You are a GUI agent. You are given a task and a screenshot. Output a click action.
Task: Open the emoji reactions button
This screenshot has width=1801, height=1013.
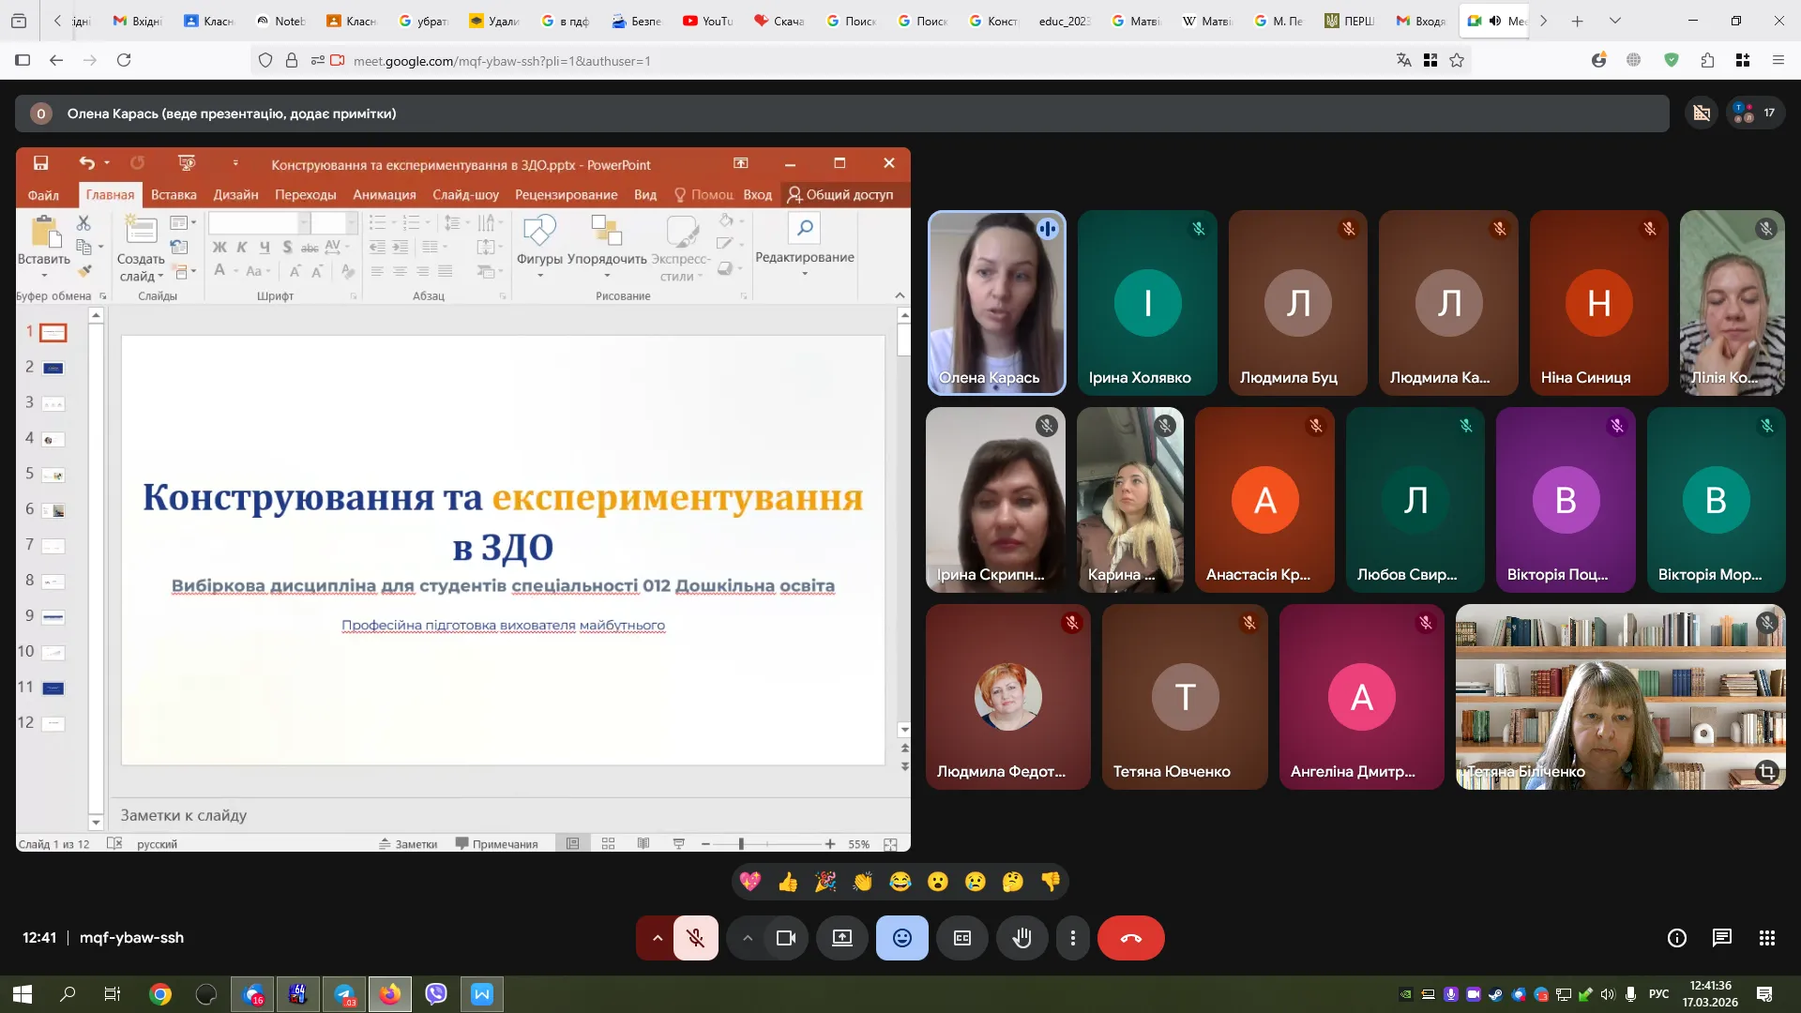[x=901, y=938]
